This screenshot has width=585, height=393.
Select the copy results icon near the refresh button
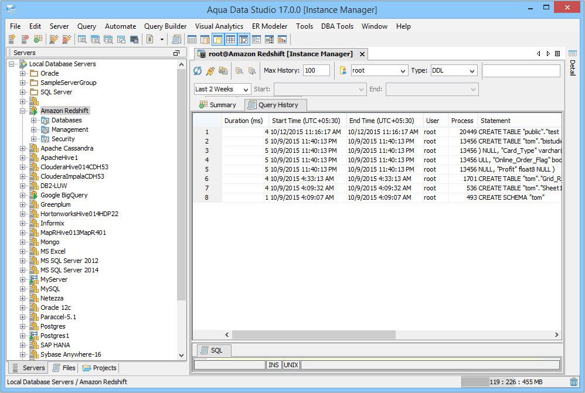(222, 71)
